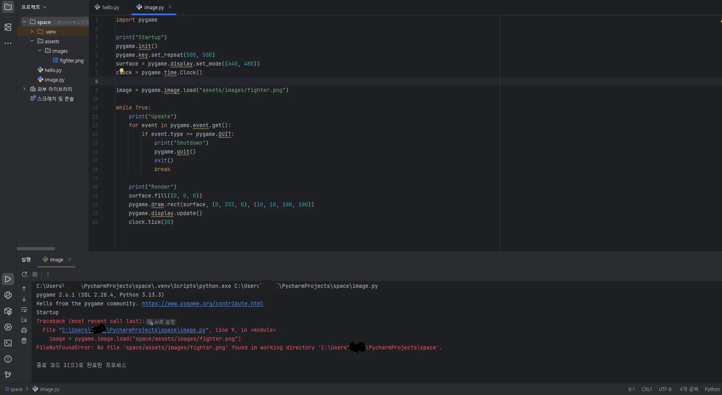The height and width of the screenshot is (395, 722).
Task: Collapse the assests folder
Action: pos(32,41)
